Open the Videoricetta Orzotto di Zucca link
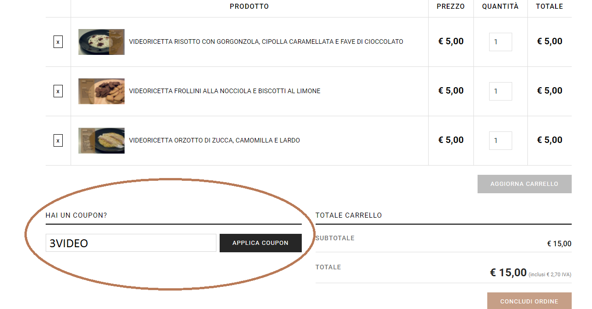This screenshot has width=592, height=309. coord(215,141)
